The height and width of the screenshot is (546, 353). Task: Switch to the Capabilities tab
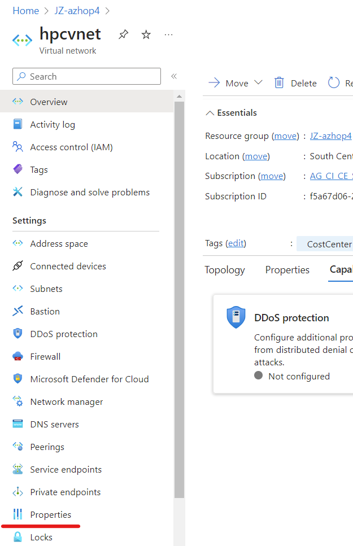pos(341,269)
